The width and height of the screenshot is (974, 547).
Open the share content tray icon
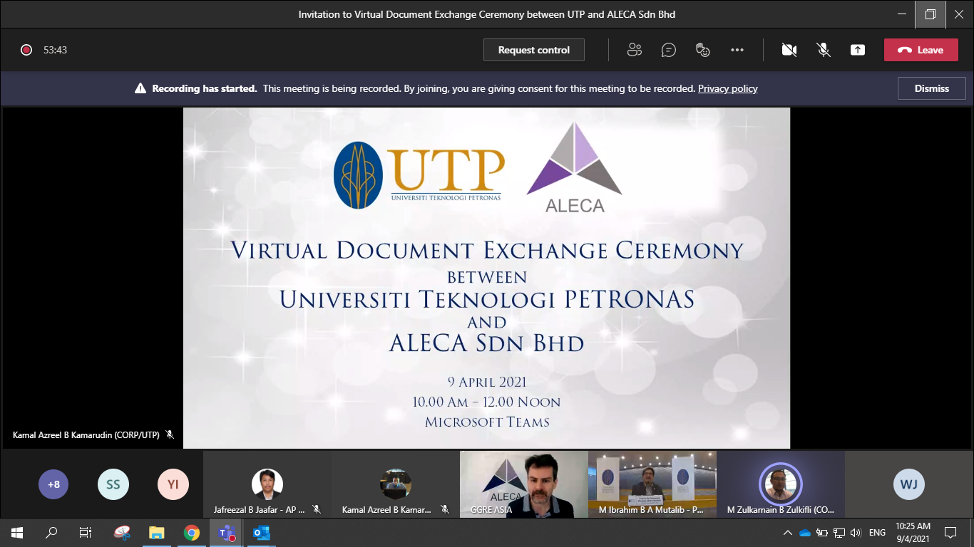pyautogui.click(x=858, y=50)
